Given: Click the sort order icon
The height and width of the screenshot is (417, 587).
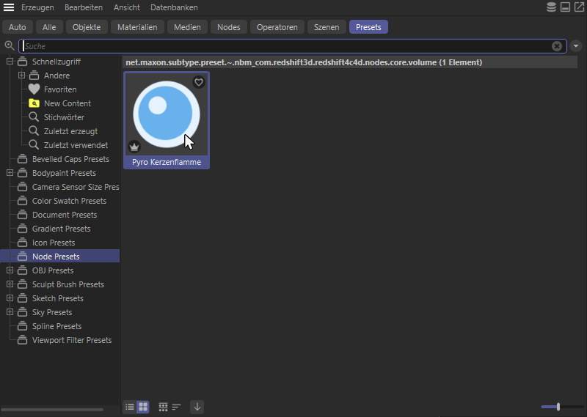Looking at the screenshot, I should click(176, 407).
